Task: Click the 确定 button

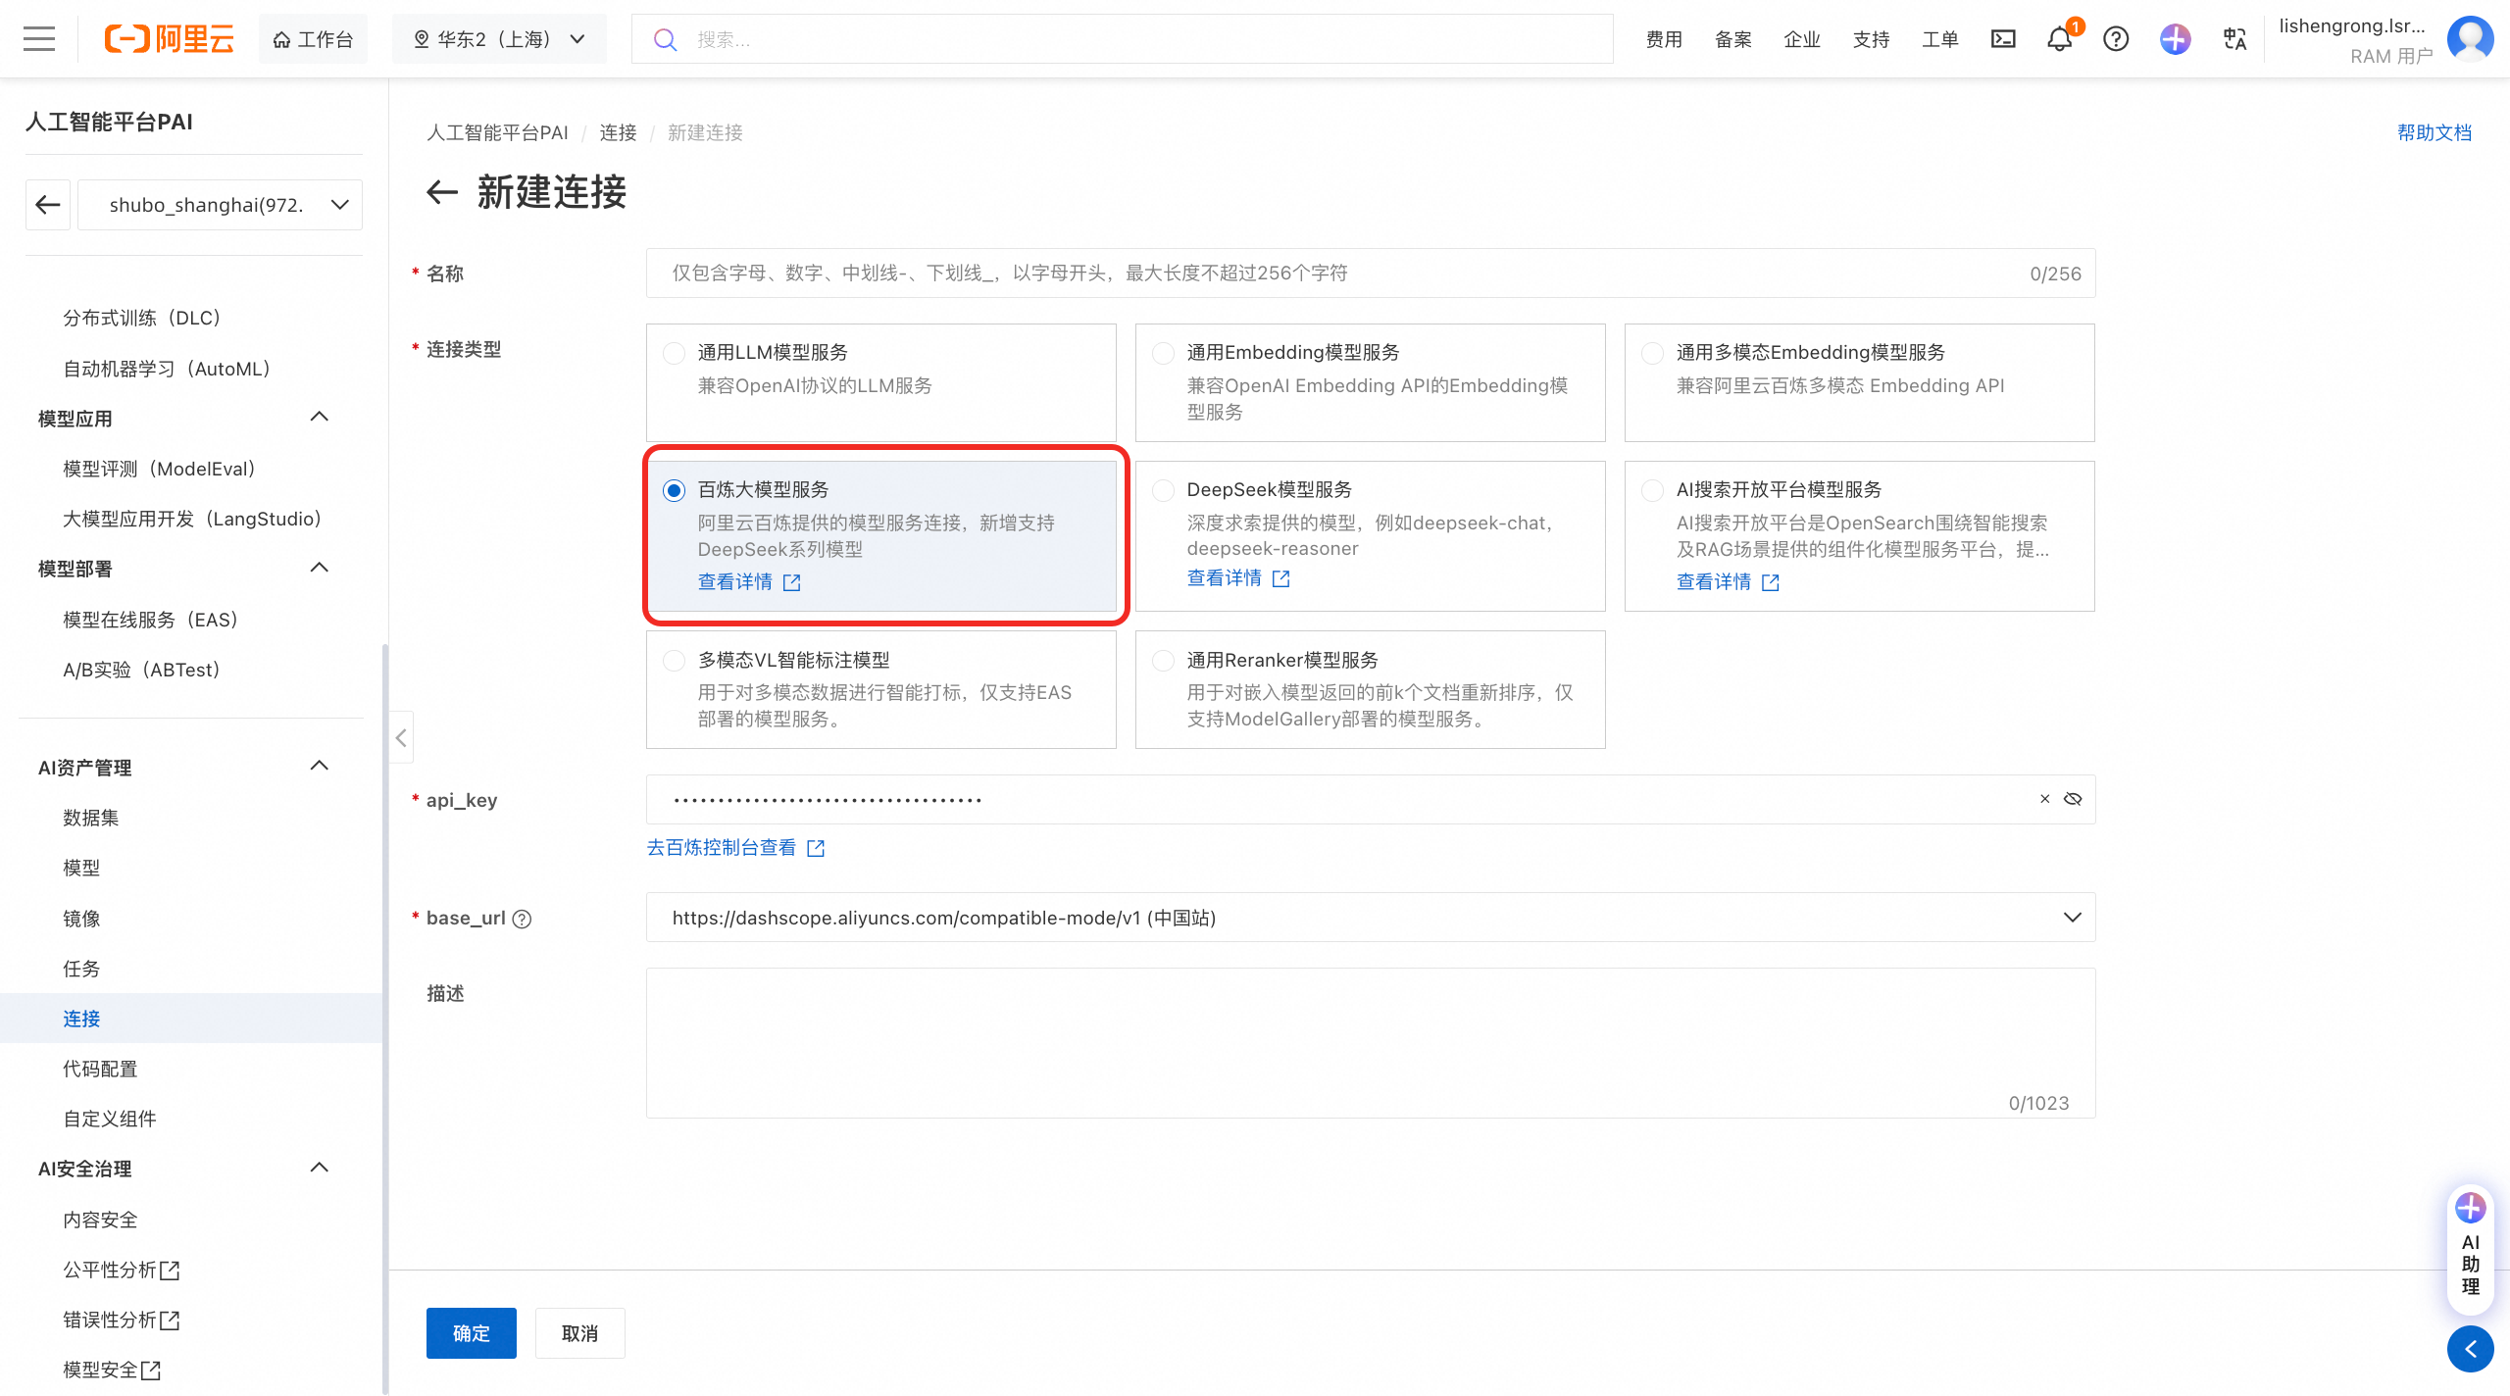Action: pyautogui.click(x=471, y=1333)
